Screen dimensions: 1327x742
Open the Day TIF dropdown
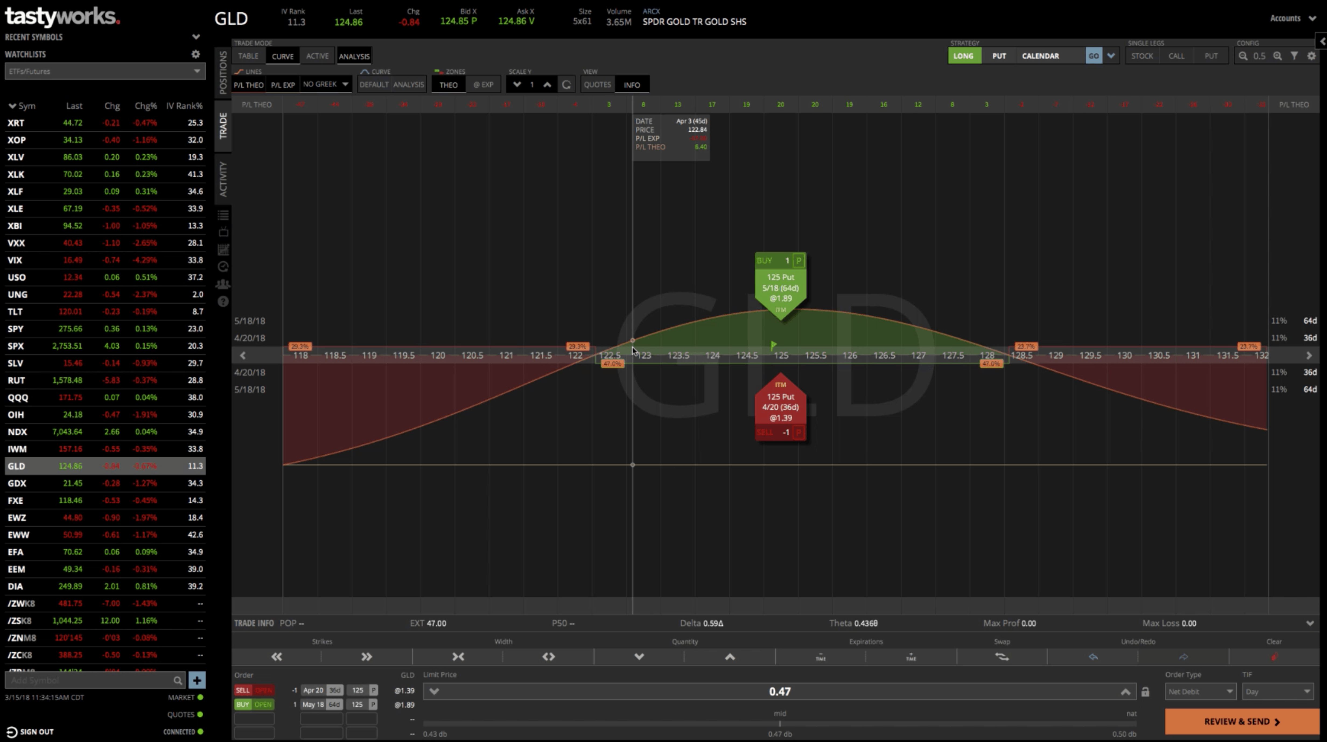[1278, 691]
